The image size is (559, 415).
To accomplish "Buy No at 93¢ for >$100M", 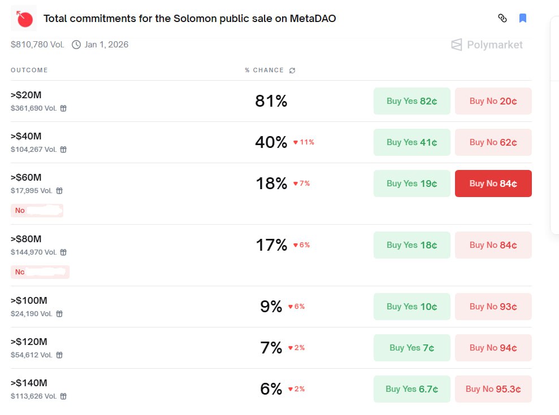I will coord(493,307).
